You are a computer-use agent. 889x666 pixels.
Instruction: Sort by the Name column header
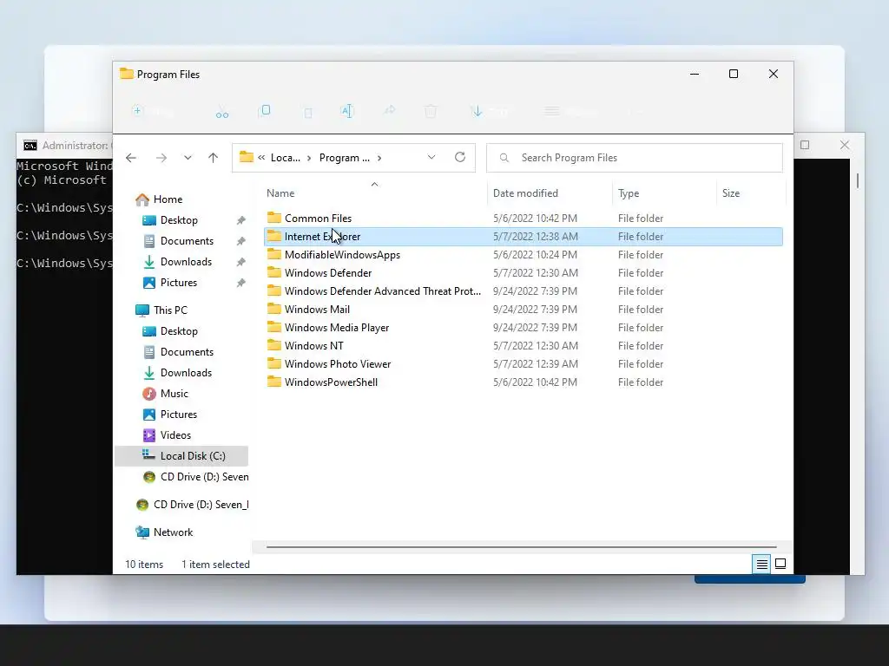coord(374,193)
